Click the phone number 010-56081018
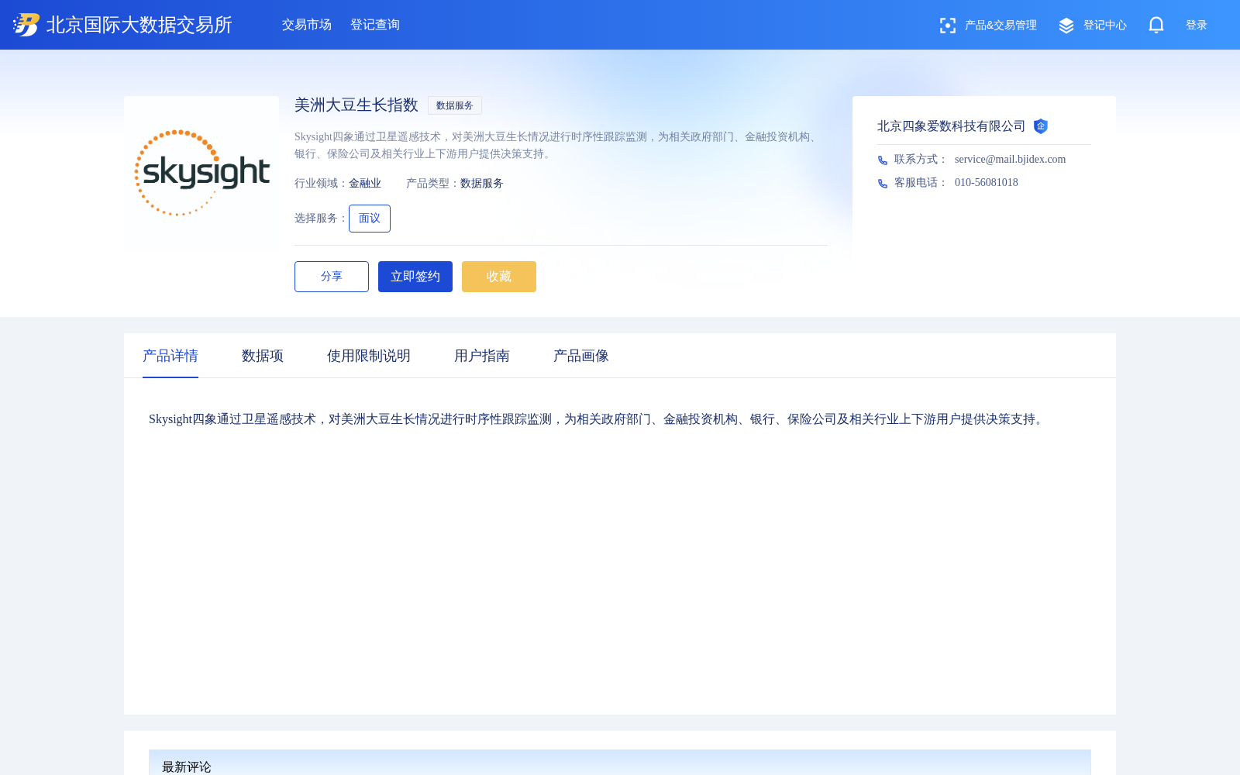1240x775 pixels. 987,182
